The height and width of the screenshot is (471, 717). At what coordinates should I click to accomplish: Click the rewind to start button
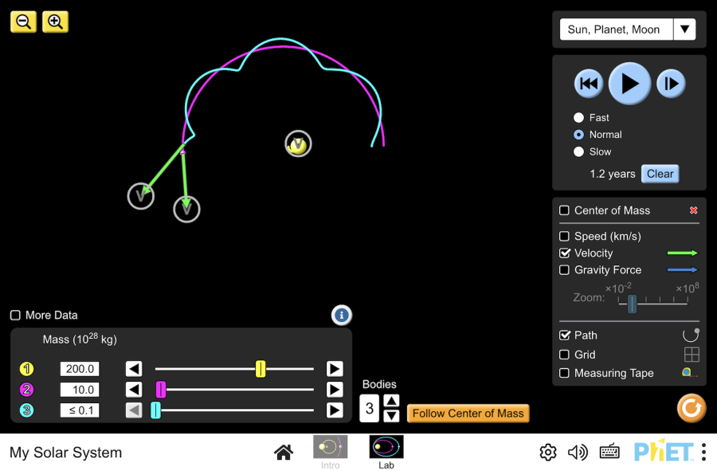pyautogui.click(x=588, y=84)
